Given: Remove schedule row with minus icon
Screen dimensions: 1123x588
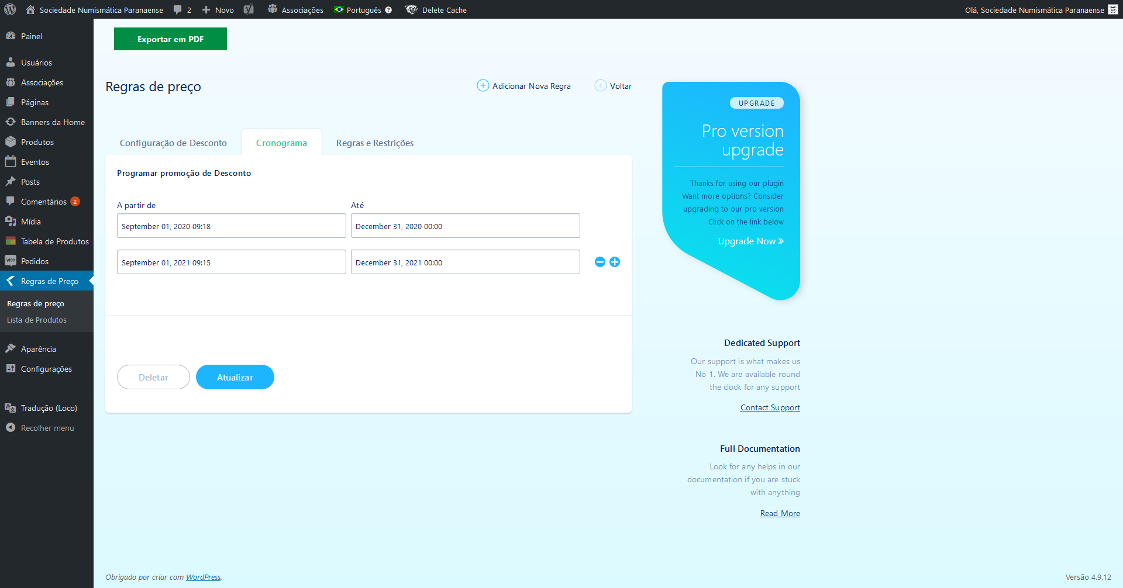Looking at the screenshot, I should click(x=600, y=262).
